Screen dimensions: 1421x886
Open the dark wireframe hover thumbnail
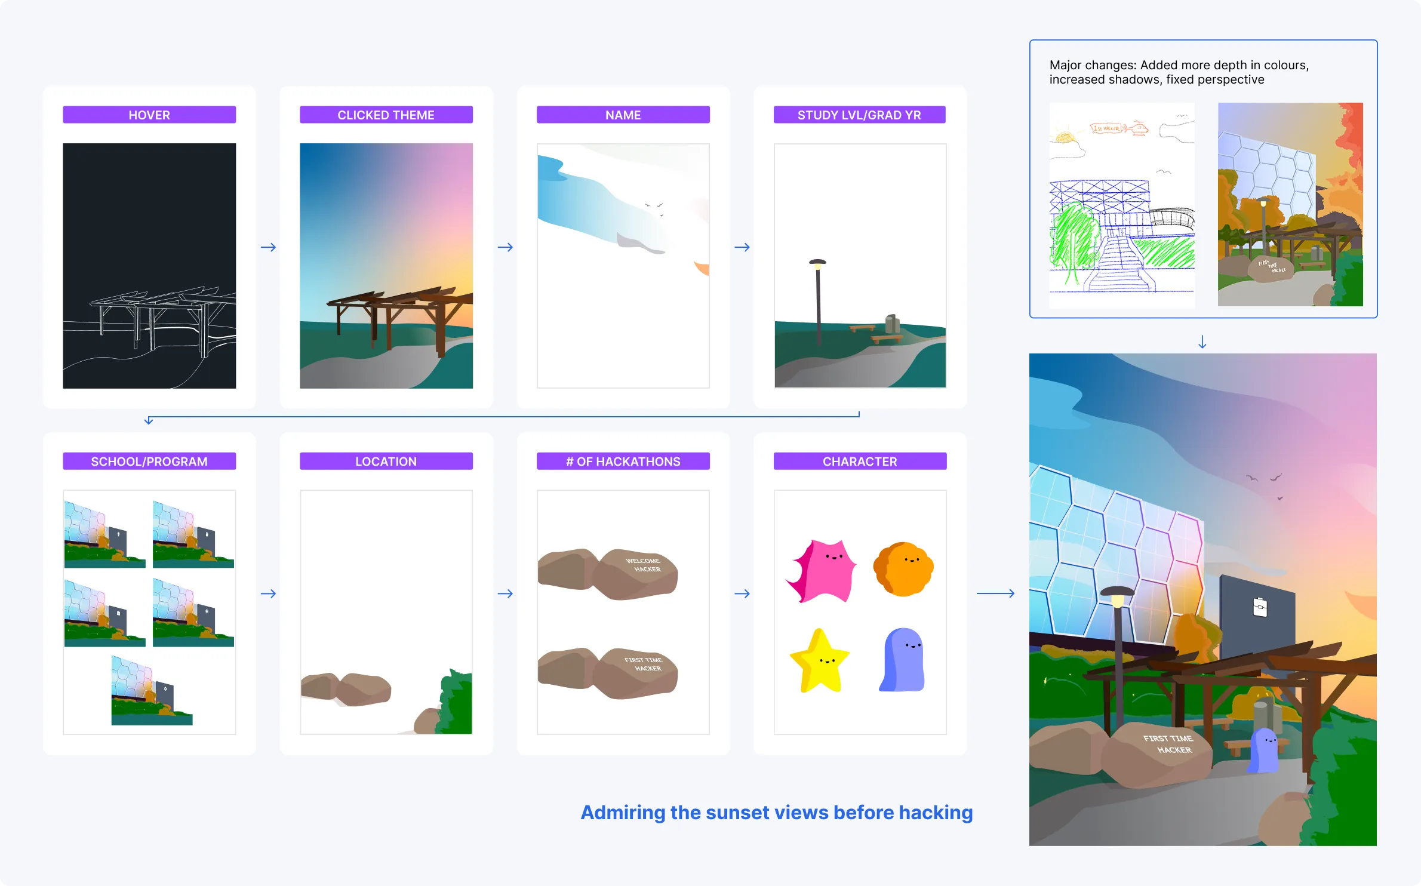(x=149, y=266)
